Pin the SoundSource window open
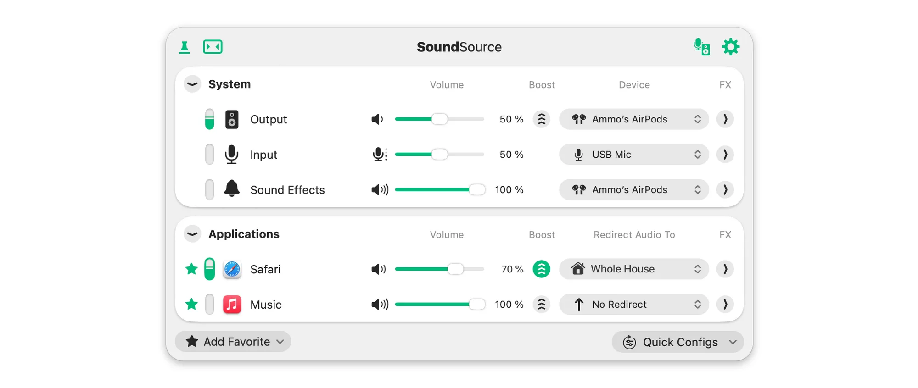 click(185, 47)
